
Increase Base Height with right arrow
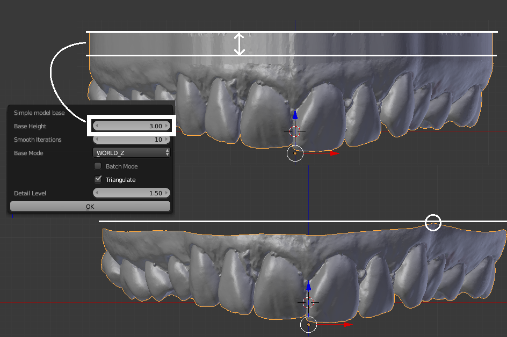166,126
